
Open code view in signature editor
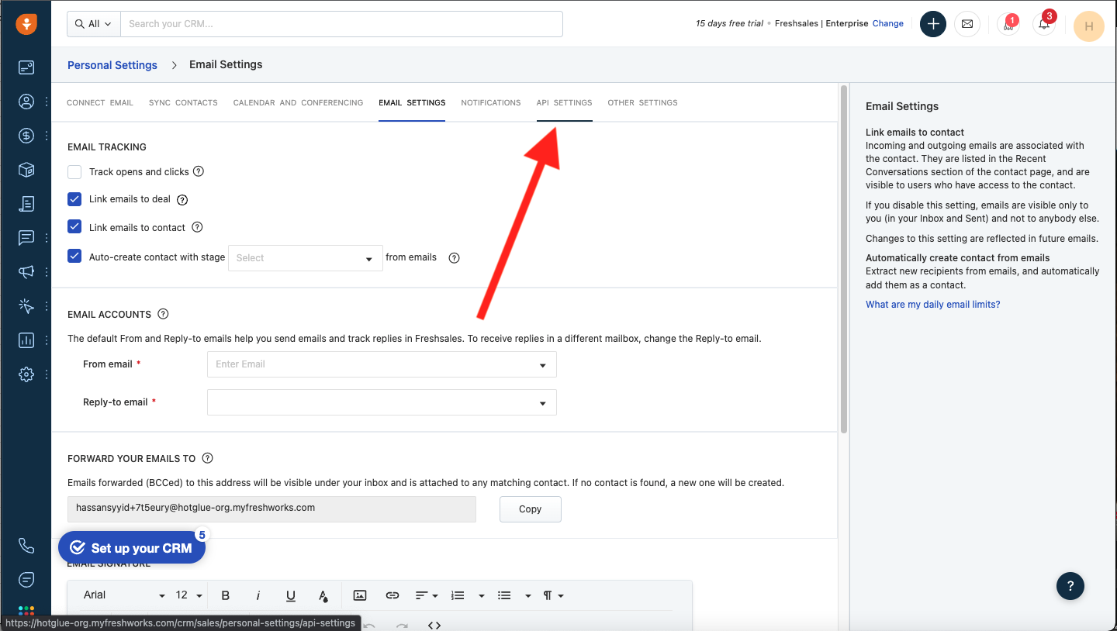(x=434, y=625)
